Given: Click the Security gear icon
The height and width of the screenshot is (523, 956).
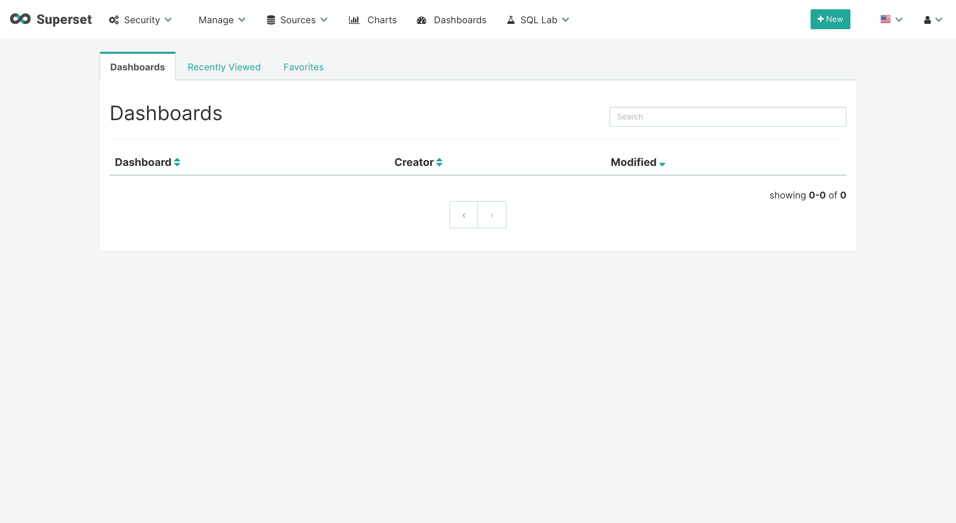Looking at the screenshot, I should (114, 20).
